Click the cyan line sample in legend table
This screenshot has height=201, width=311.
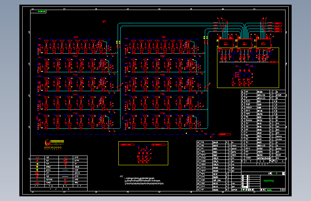[65, 170]
